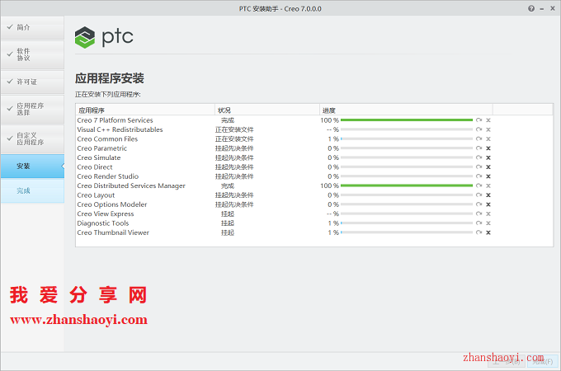
Task: Select the Creo Thumbnail Viewer row name
Action: [113, 232]
